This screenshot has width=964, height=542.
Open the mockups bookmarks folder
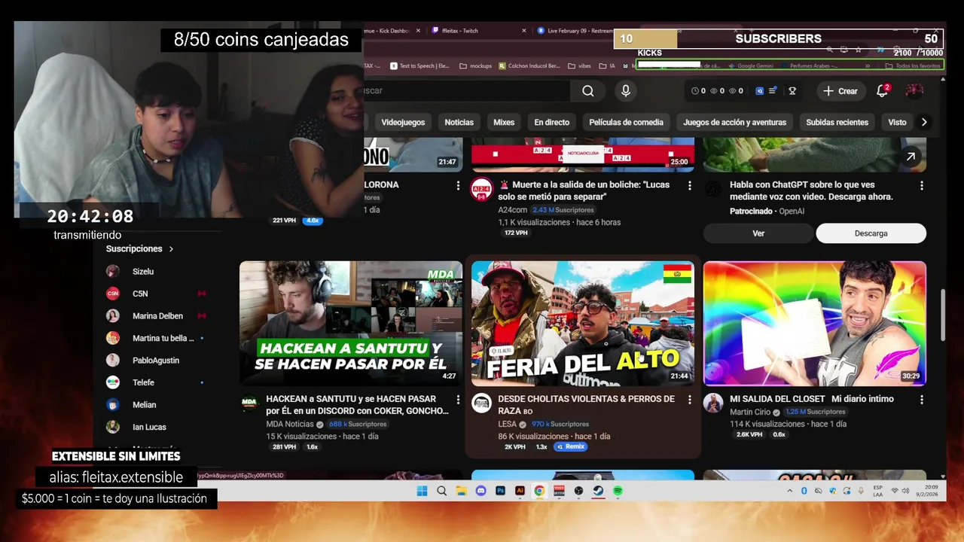coord(475,66)
